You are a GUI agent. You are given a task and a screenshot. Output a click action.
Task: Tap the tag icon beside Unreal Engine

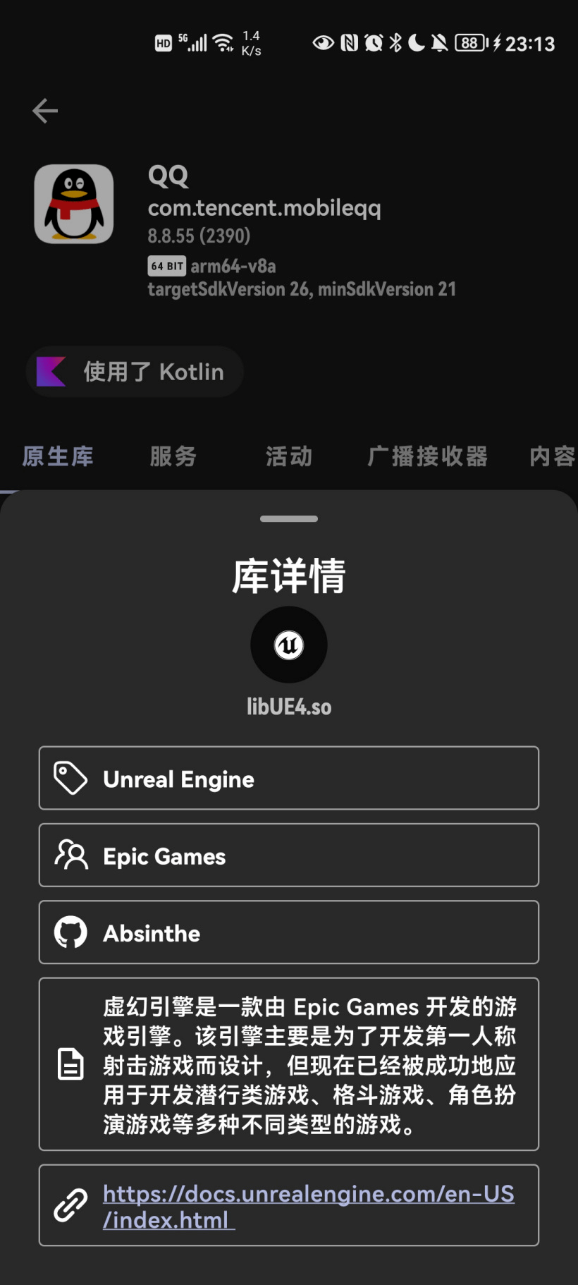tap(71, 778)
